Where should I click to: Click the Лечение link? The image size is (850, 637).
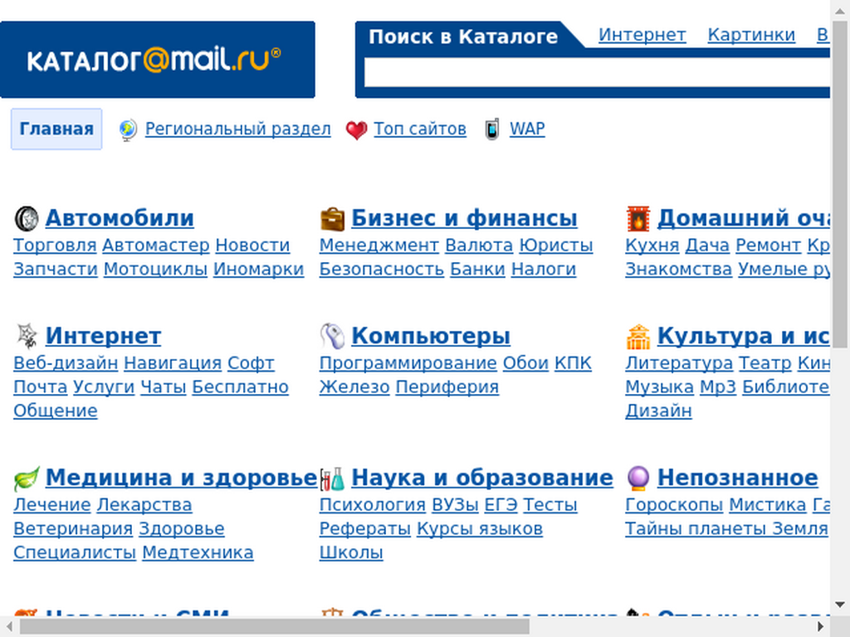pos(52,505)
